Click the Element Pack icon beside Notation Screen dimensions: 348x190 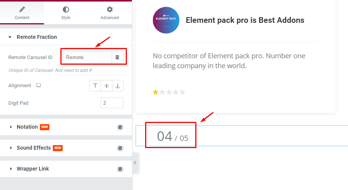tap(120, 127)
